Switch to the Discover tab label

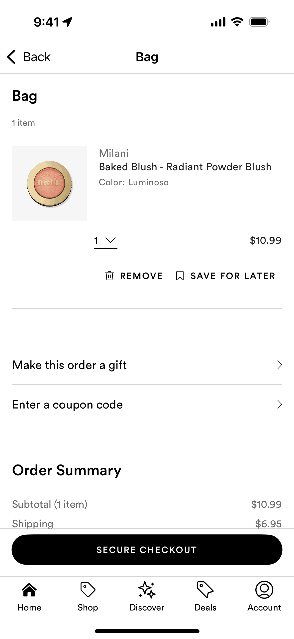pyautogui.click(x=147, y=607)
